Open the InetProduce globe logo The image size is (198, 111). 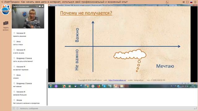[x=6, y=10]
